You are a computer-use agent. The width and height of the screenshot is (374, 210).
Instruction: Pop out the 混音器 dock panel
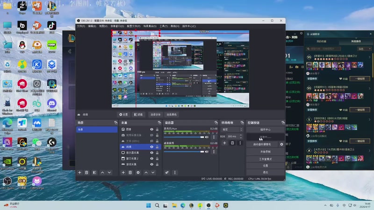[216, 123]
